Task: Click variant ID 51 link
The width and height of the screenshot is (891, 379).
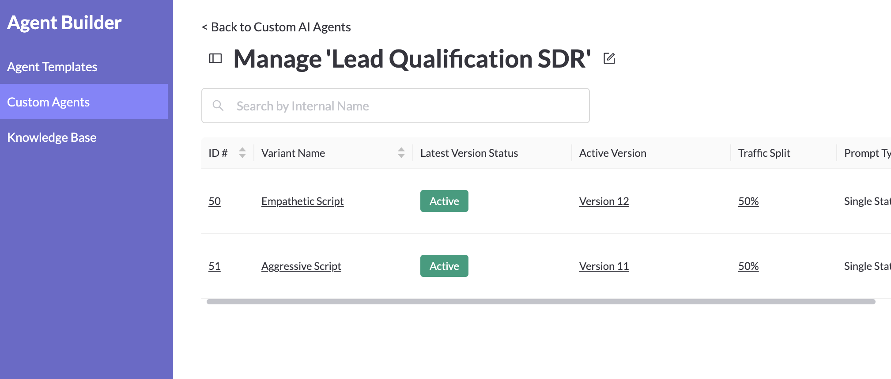Action: point(215,266)
